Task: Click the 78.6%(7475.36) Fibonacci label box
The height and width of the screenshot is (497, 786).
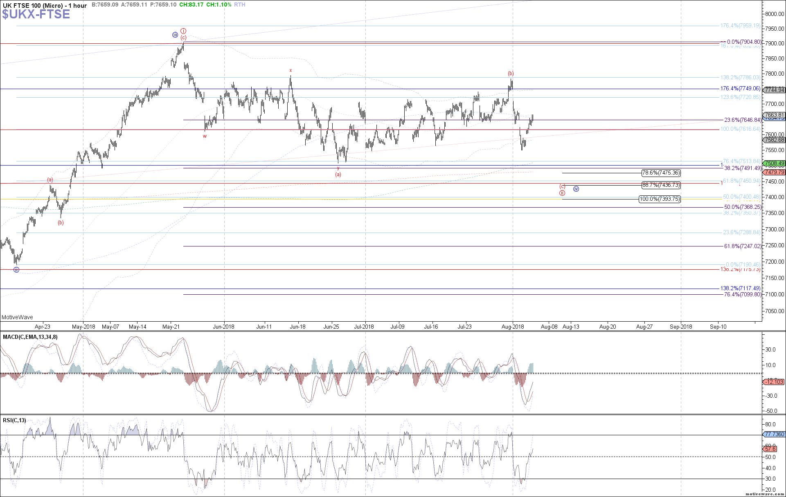Action: tap(661, 173)
